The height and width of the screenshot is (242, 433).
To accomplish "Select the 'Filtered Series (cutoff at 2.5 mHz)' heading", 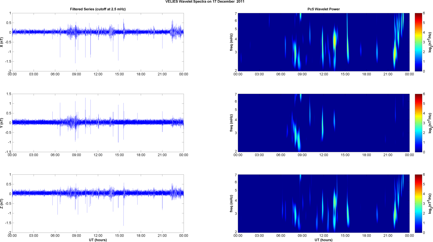I will click(98, 9).
